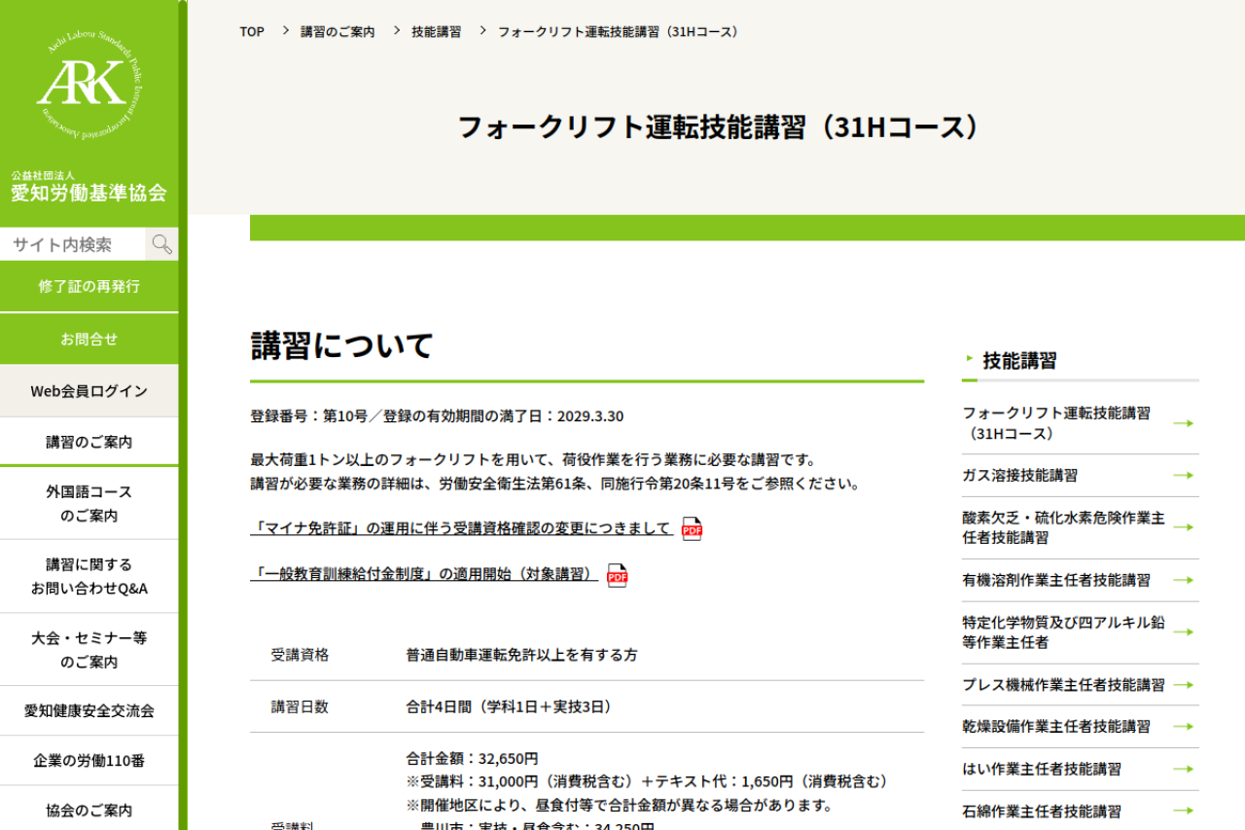The image size is (1245, 830).
Task: Click 普通自動車運転免許以上を有する方 cell
Action: tap(522, 655)
